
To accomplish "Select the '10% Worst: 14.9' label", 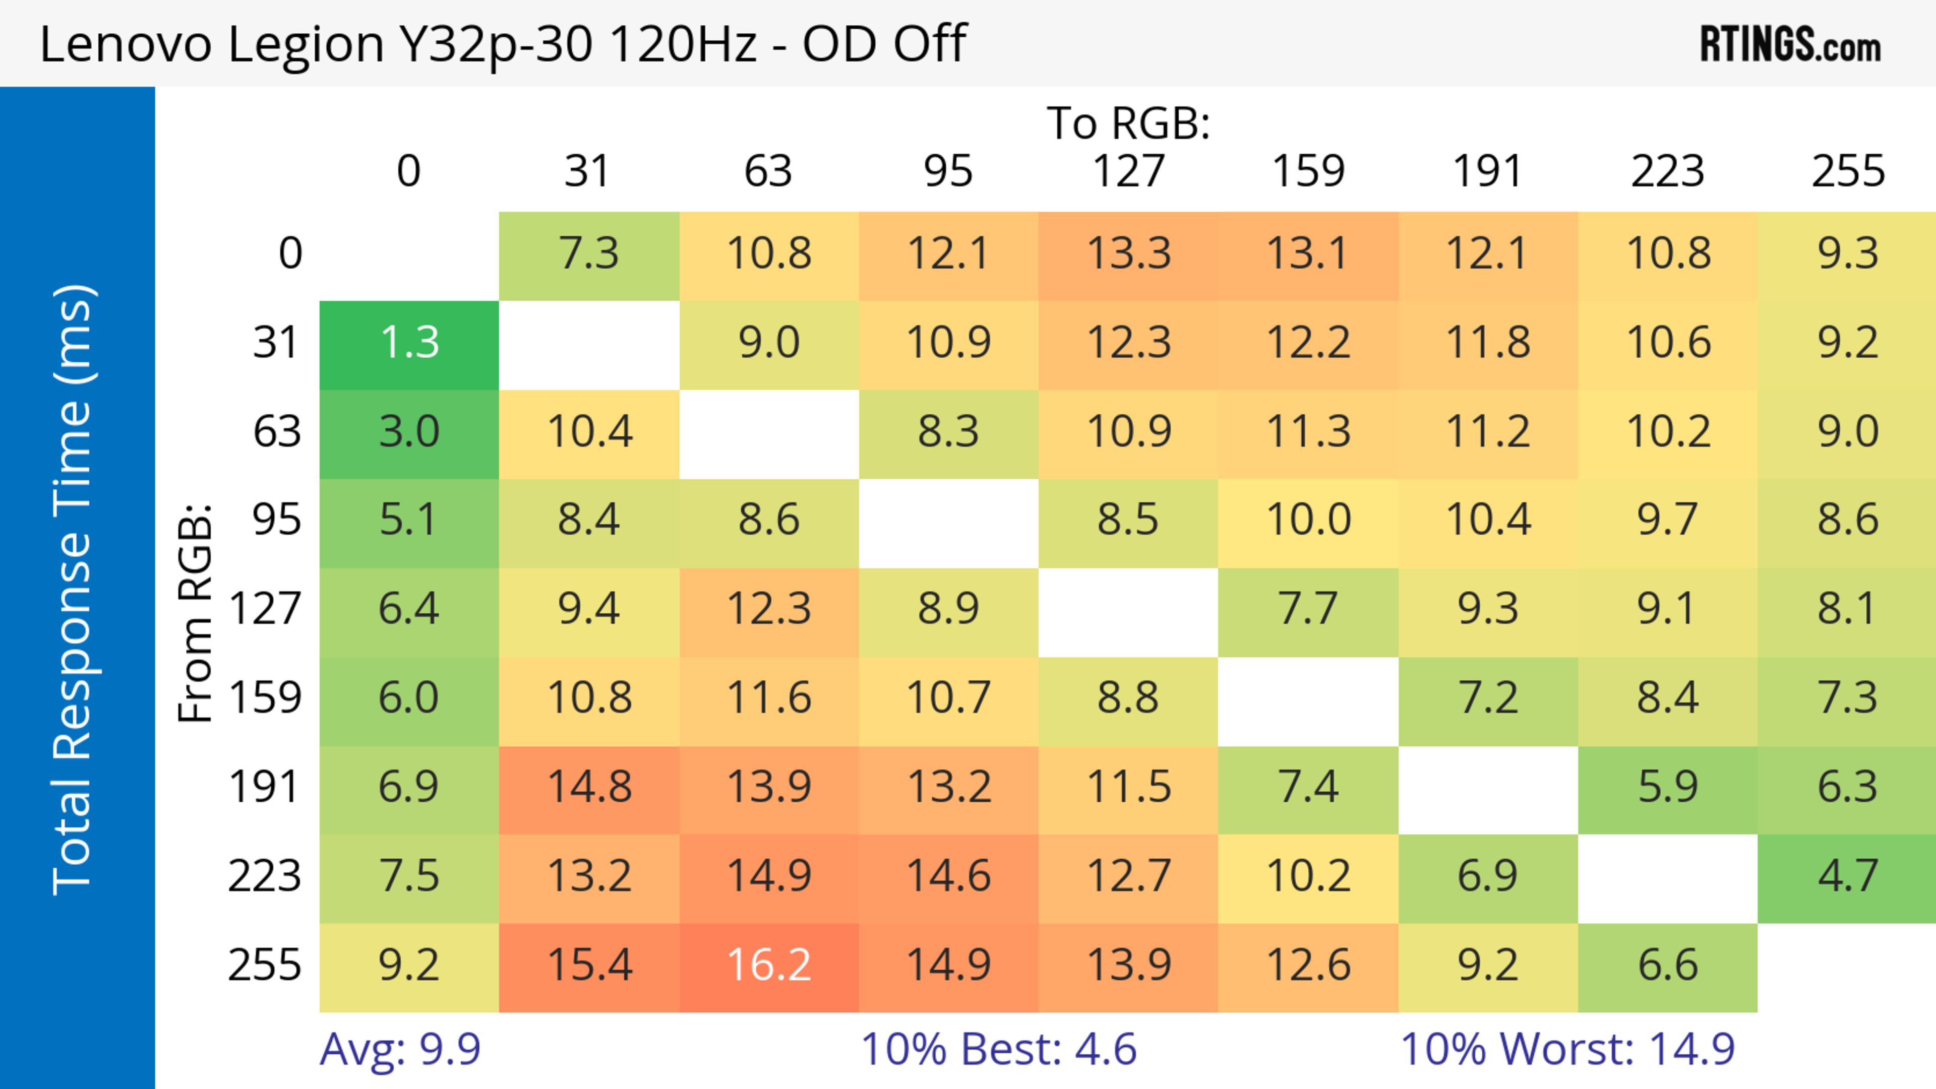I will click(1567, 1049).
